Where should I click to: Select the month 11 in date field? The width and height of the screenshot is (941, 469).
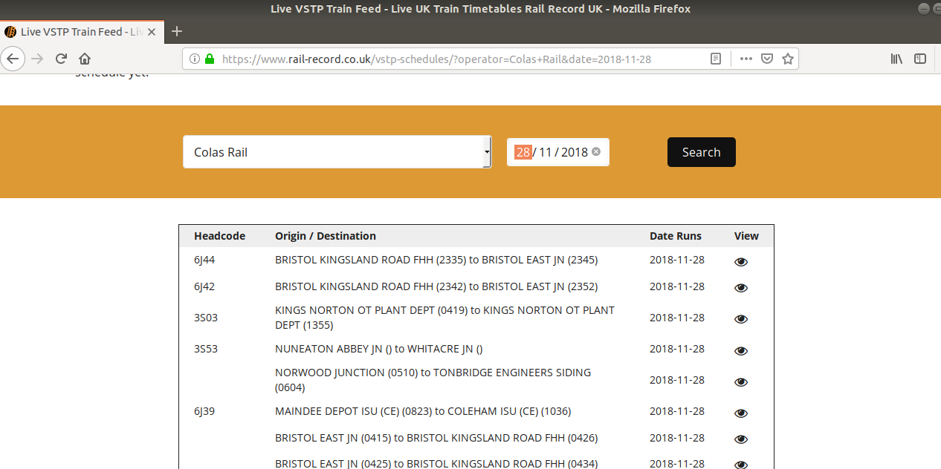tap(546, 152)
